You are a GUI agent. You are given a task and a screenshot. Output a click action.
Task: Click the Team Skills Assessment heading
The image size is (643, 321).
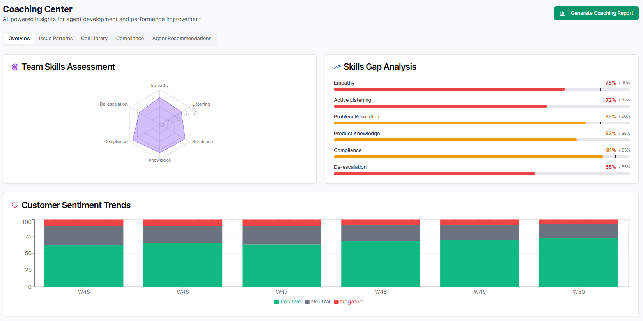pos(68,67)
